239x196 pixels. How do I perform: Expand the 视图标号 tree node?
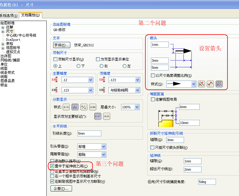[x=3, y=48]
